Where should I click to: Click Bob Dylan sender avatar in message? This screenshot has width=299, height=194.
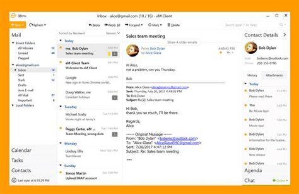click(x=132, y=50)
